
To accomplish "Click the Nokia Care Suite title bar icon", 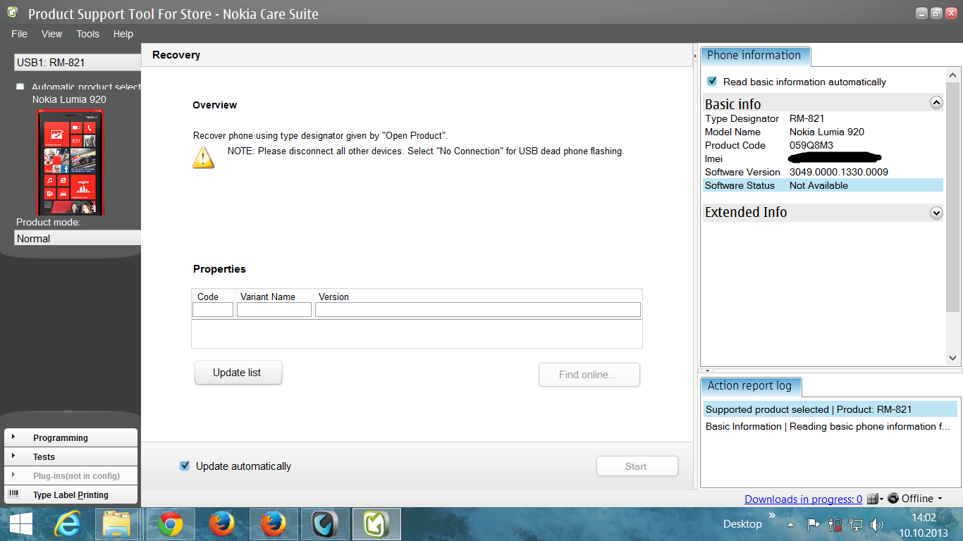I will click(x=12, y=13).
